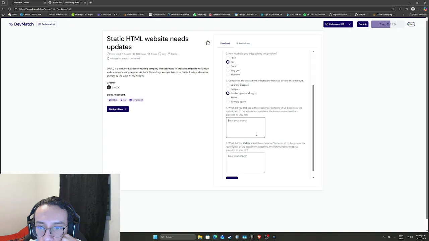Open the WhatsApp bookmark
Viewport: 429px width, 241px height.
(200, 15)
